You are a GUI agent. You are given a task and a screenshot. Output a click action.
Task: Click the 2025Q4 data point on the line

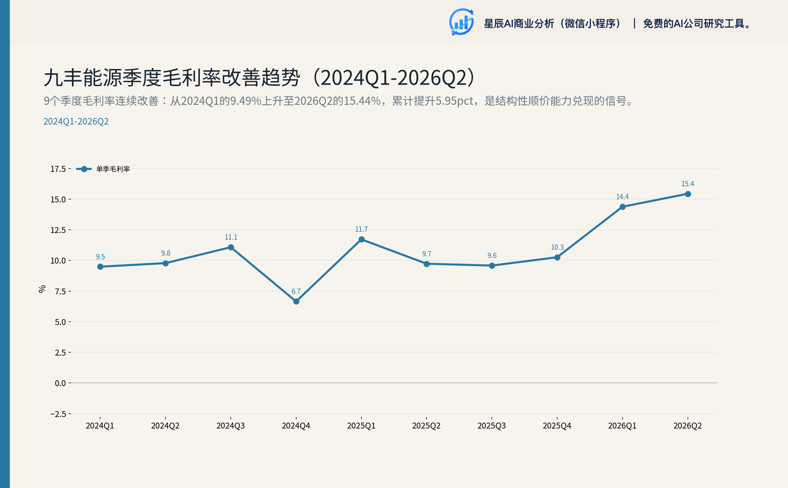click(557, 257)
